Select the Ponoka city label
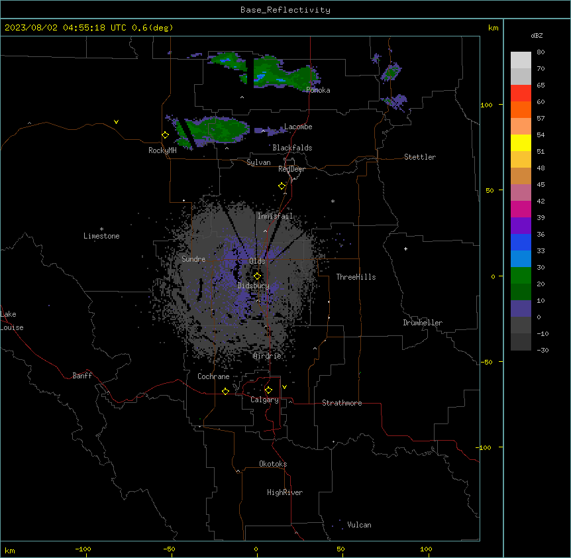 pos(318,90)
